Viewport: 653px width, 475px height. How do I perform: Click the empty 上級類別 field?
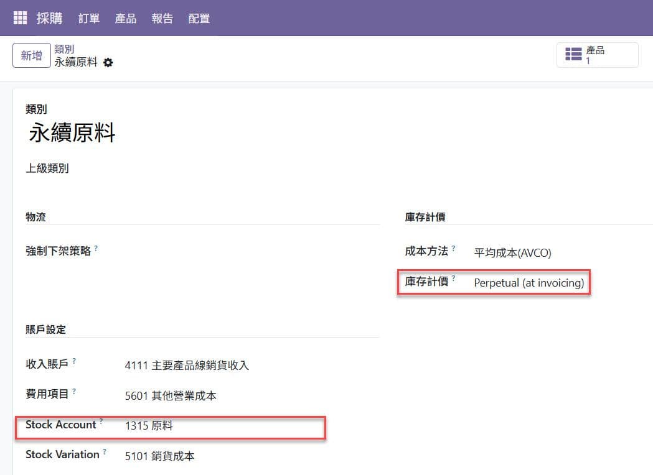point(218,168)
